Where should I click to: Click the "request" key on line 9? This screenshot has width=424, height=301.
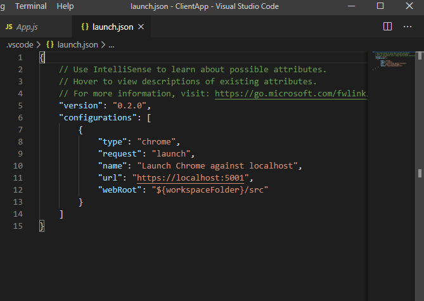[x=120, y=154]
